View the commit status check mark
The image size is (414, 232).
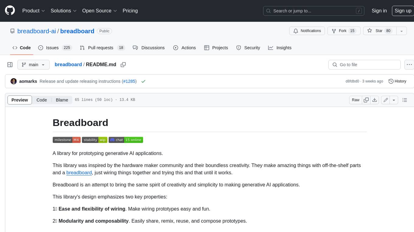coord(143,81)
